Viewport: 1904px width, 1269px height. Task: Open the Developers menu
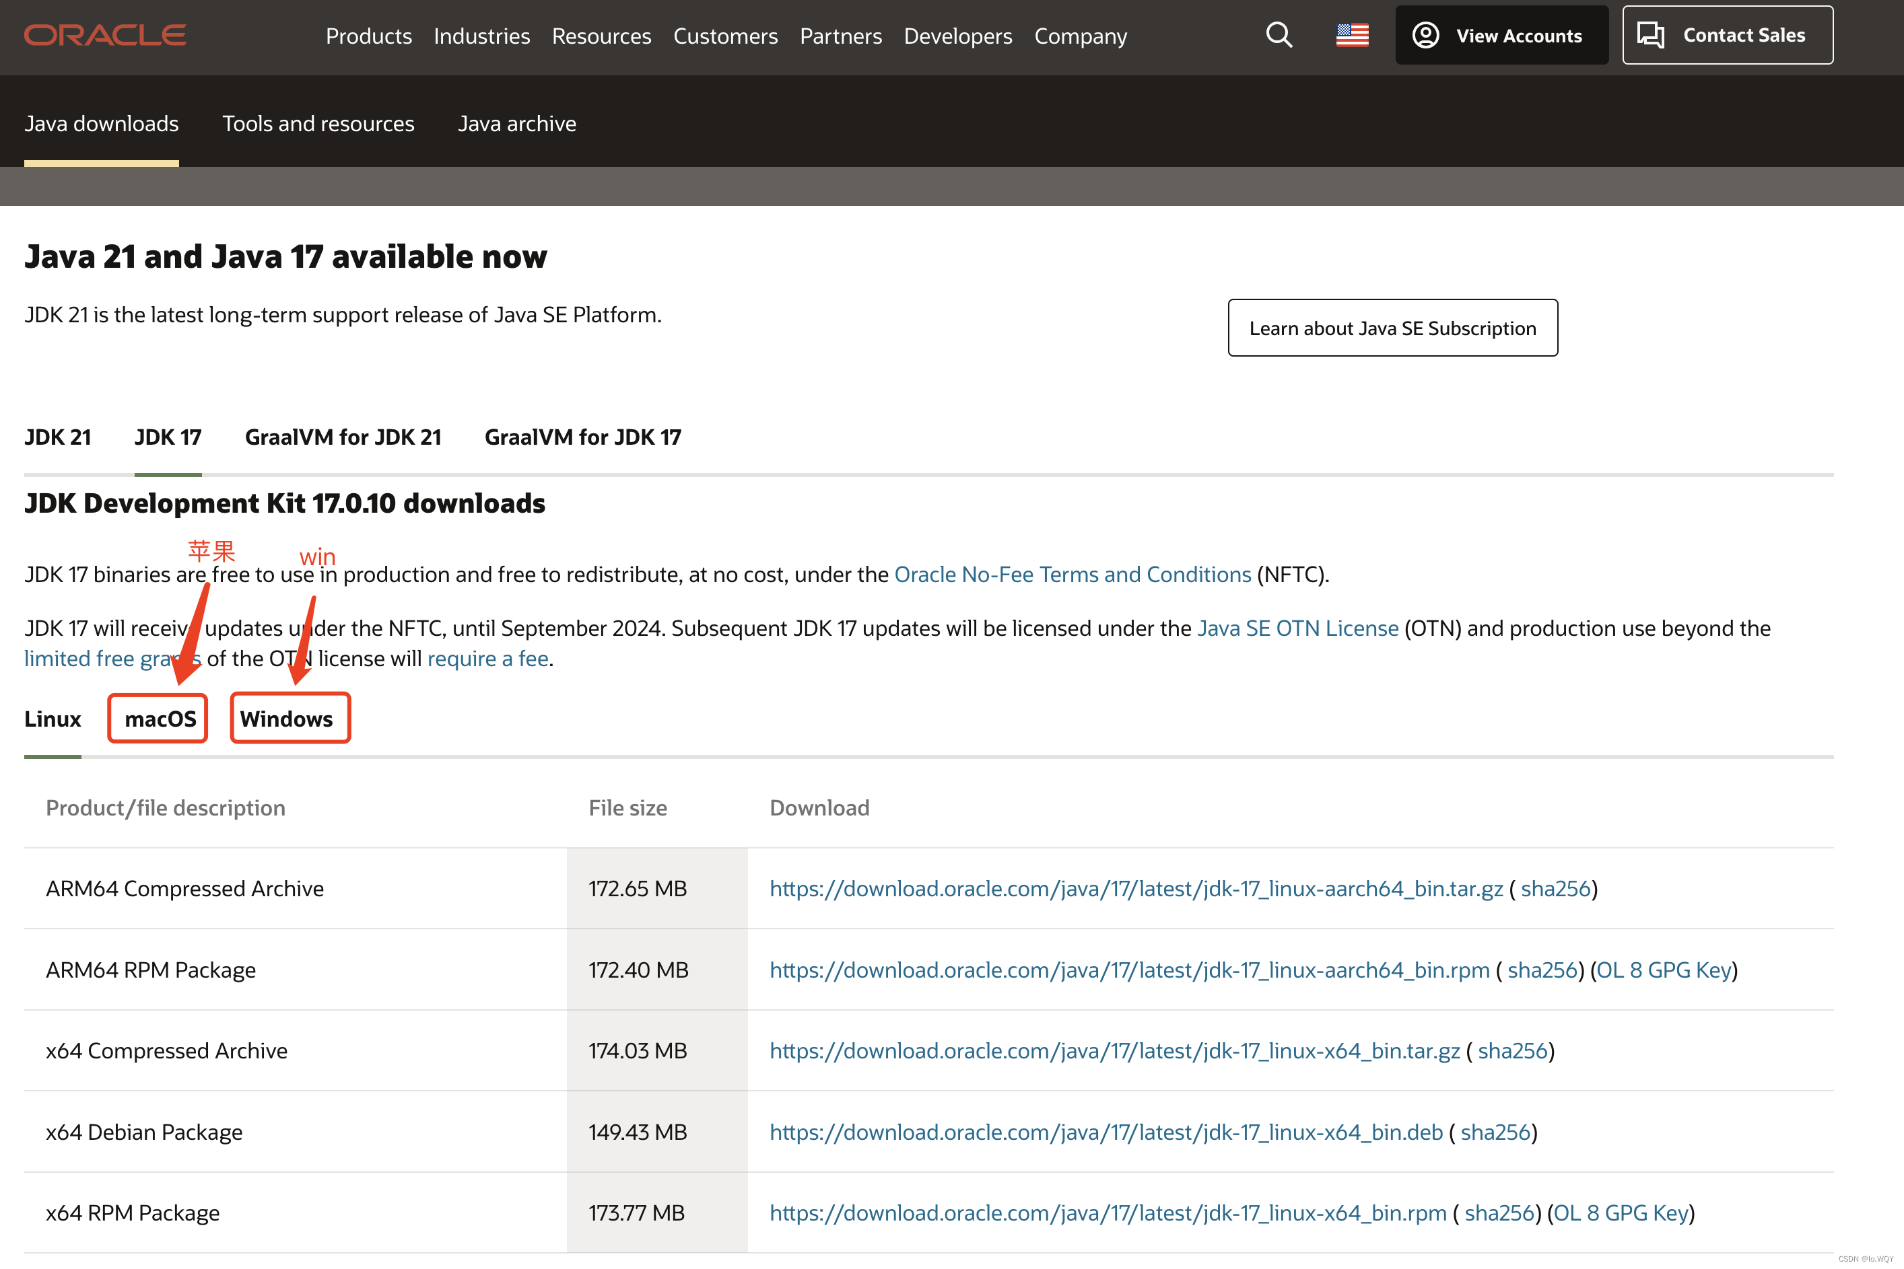[x=958, y=36]
